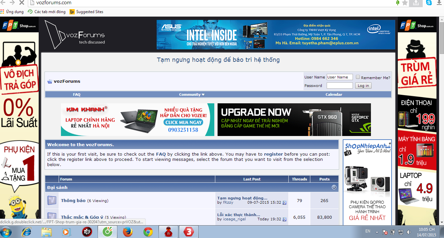
Task: Open the ShopNhiepAnh GoPro ad
Action: pos(367,182)
